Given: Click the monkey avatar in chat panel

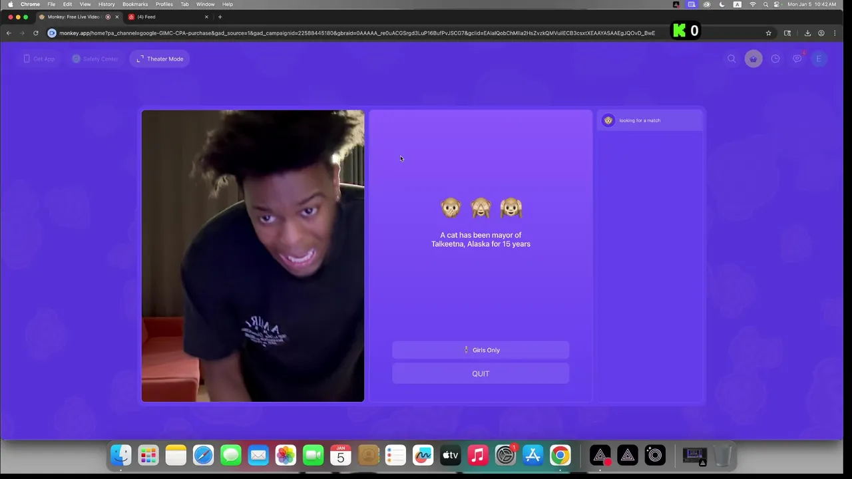Looking at the screenshot, I should tap(608, 120).
